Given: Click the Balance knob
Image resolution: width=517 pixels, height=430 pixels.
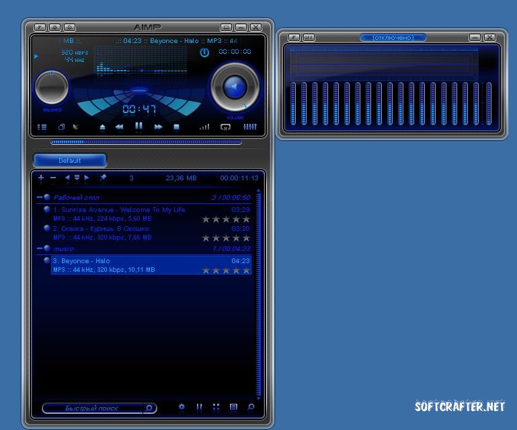Looking at the screenshot, I should pyautogui.click(x=52, y=87).
